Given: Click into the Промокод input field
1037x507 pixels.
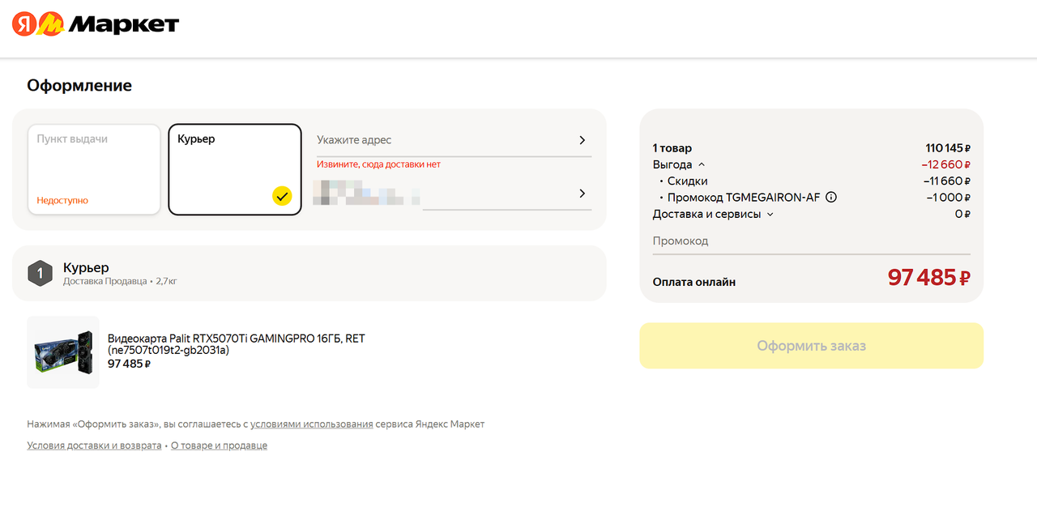Looking at the screenshot, I should click(811, 241).
